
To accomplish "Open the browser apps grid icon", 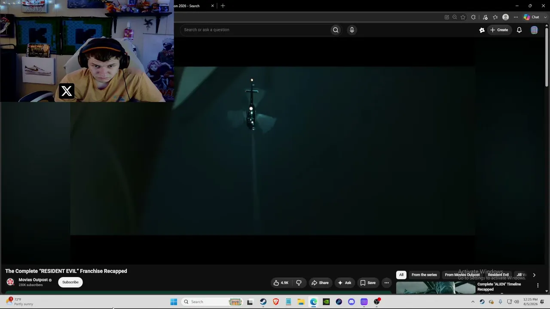I will coord(447,17).
